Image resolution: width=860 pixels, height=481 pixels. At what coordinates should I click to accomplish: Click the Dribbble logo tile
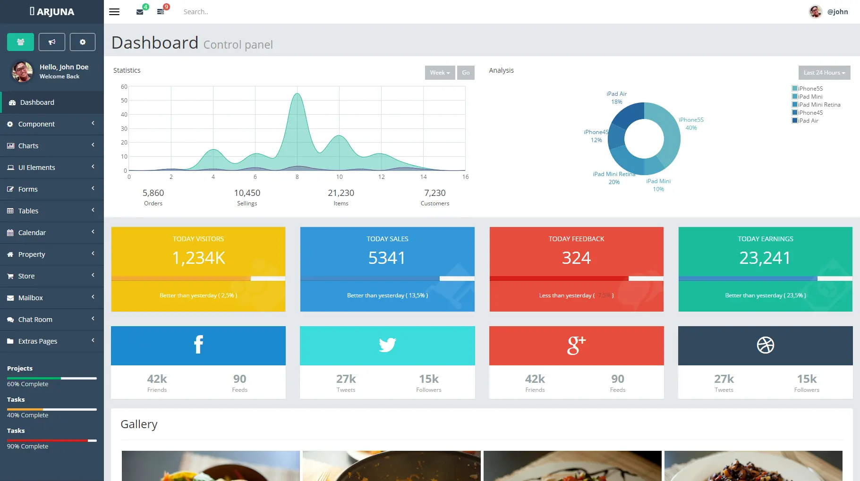pos(766,346)
